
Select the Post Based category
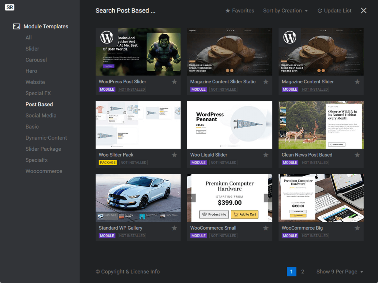click(39, 104)
